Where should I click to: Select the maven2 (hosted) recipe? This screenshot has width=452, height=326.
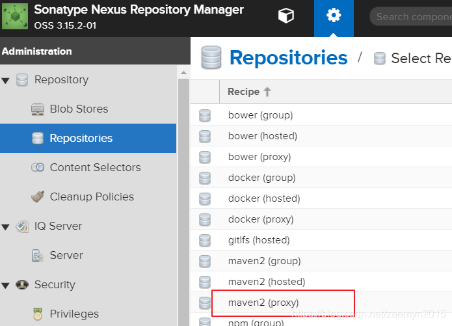point(267,282)
